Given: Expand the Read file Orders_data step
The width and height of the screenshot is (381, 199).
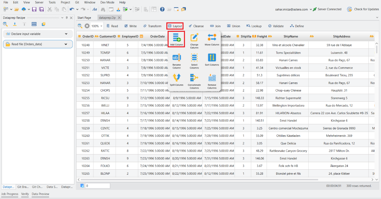Looking at the screenshot, I should coord(66,44).
